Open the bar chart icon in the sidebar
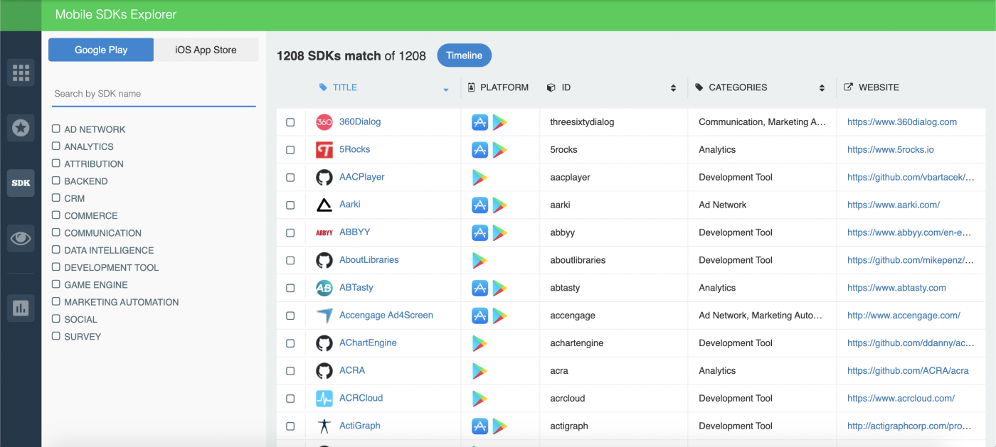This screenshot has height=447, width=996. [21, 308]
